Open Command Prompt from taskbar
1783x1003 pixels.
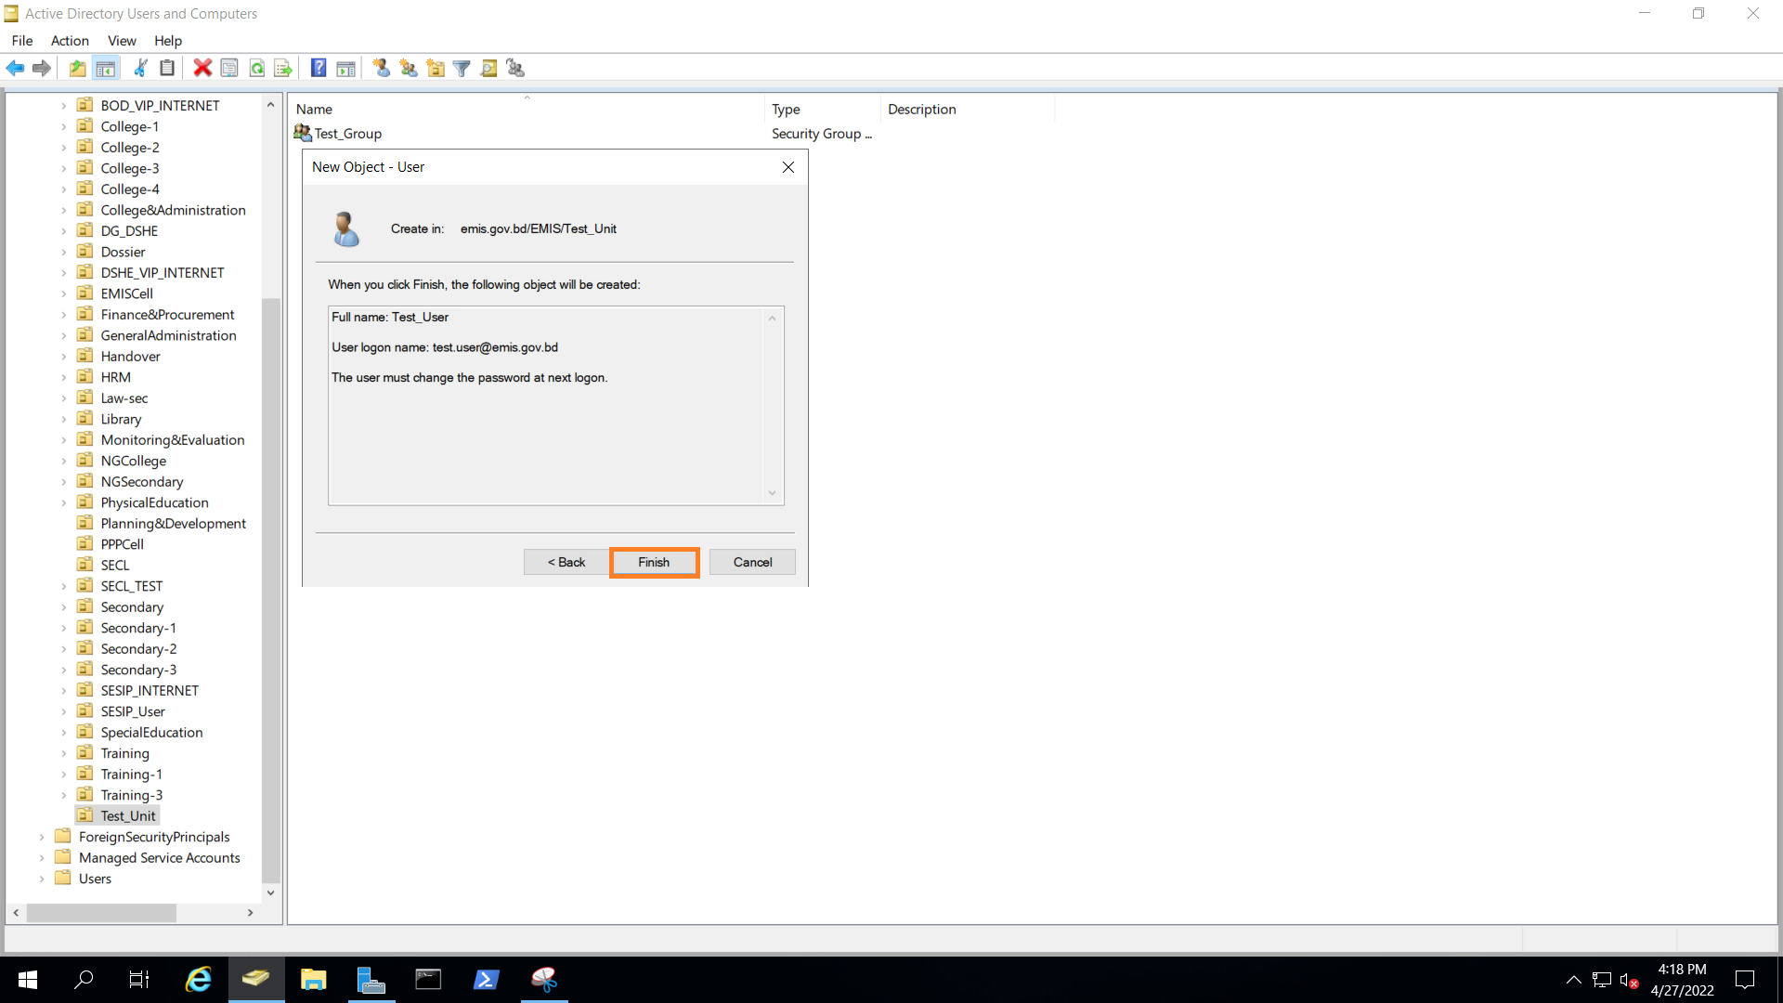coord(429,980)
